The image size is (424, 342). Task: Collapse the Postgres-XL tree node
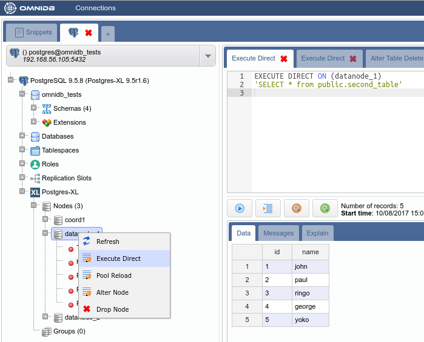[22, 192]
